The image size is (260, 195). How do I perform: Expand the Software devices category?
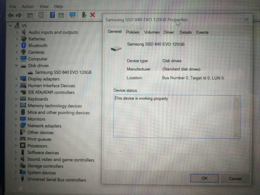tap(16, 152)
